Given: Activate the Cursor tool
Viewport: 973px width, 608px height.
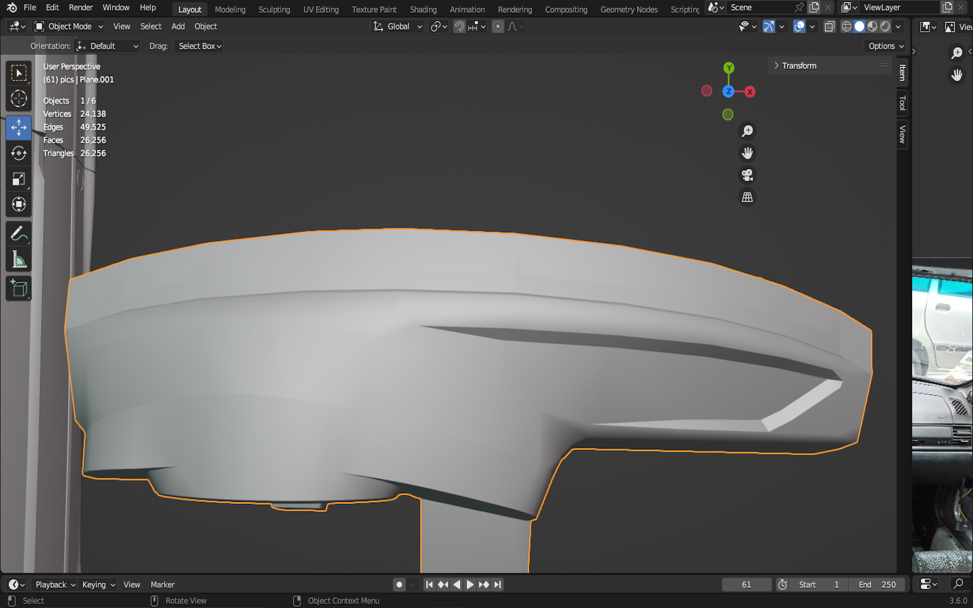Looking at the screenshot, I should click(19, 99).
